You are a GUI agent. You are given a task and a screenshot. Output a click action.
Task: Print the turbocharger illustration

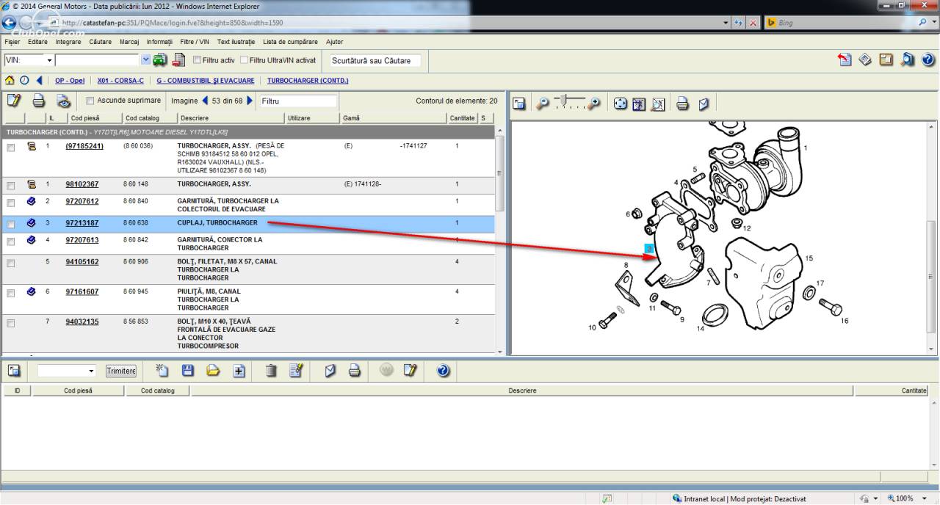coord(682,104)
